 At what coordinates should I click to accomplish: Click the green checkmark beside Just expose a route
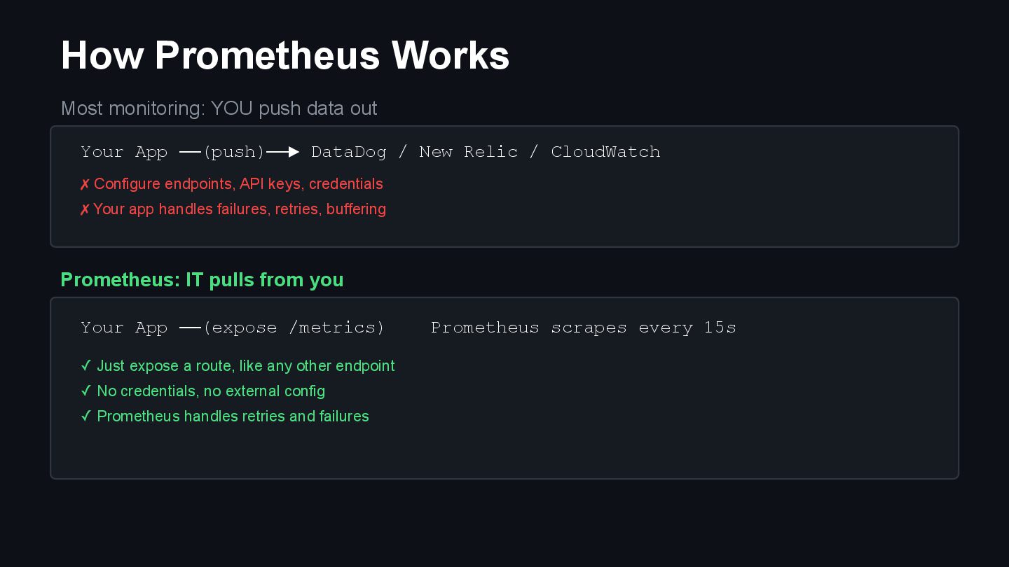[86, 365]
